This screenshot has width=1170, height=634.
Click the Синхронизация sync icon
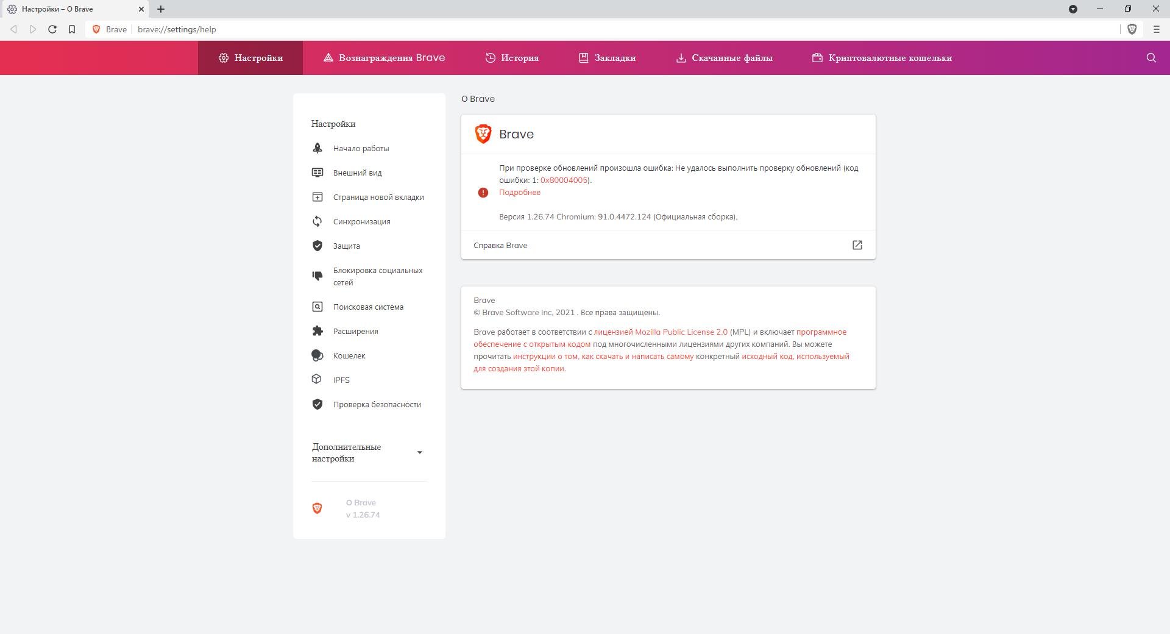coord(317,221)
